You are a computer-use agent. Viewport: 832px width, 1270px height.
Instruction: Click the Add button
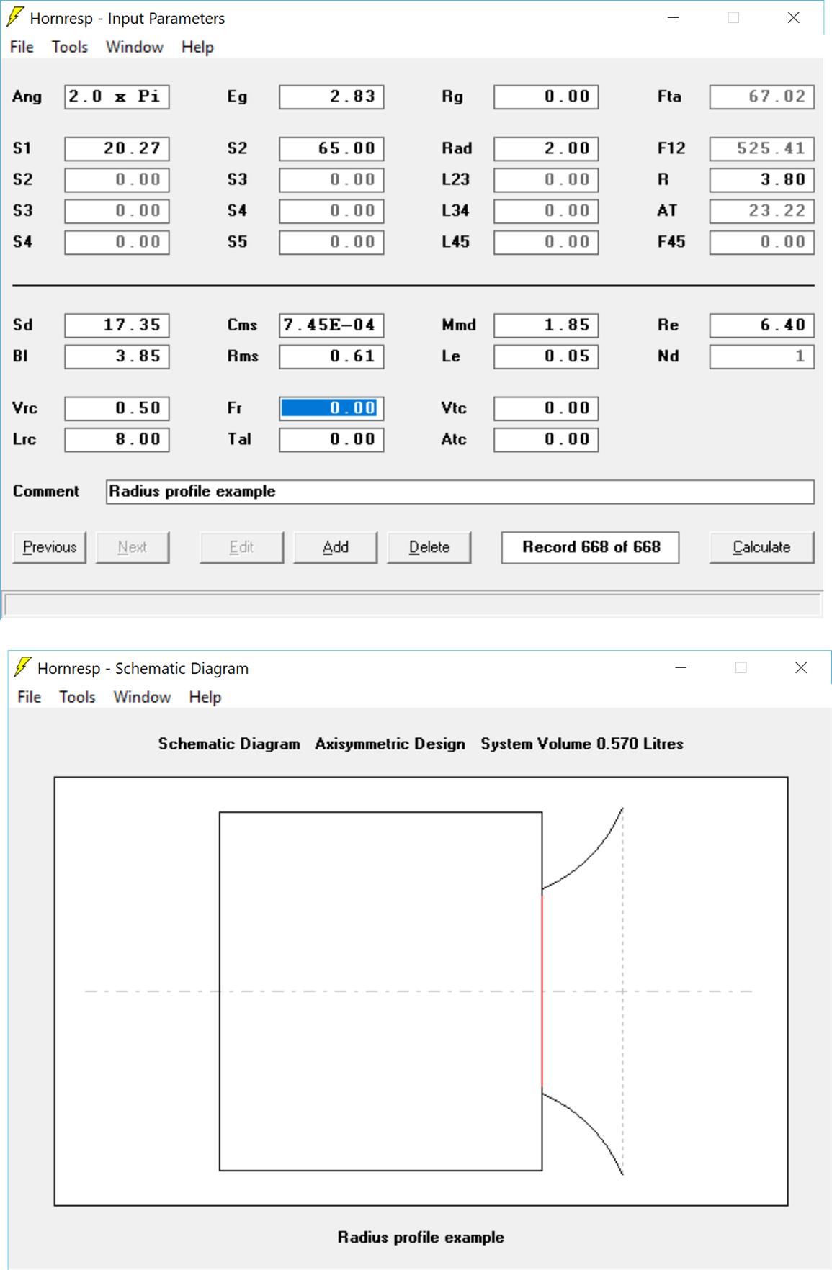point(335,547)
